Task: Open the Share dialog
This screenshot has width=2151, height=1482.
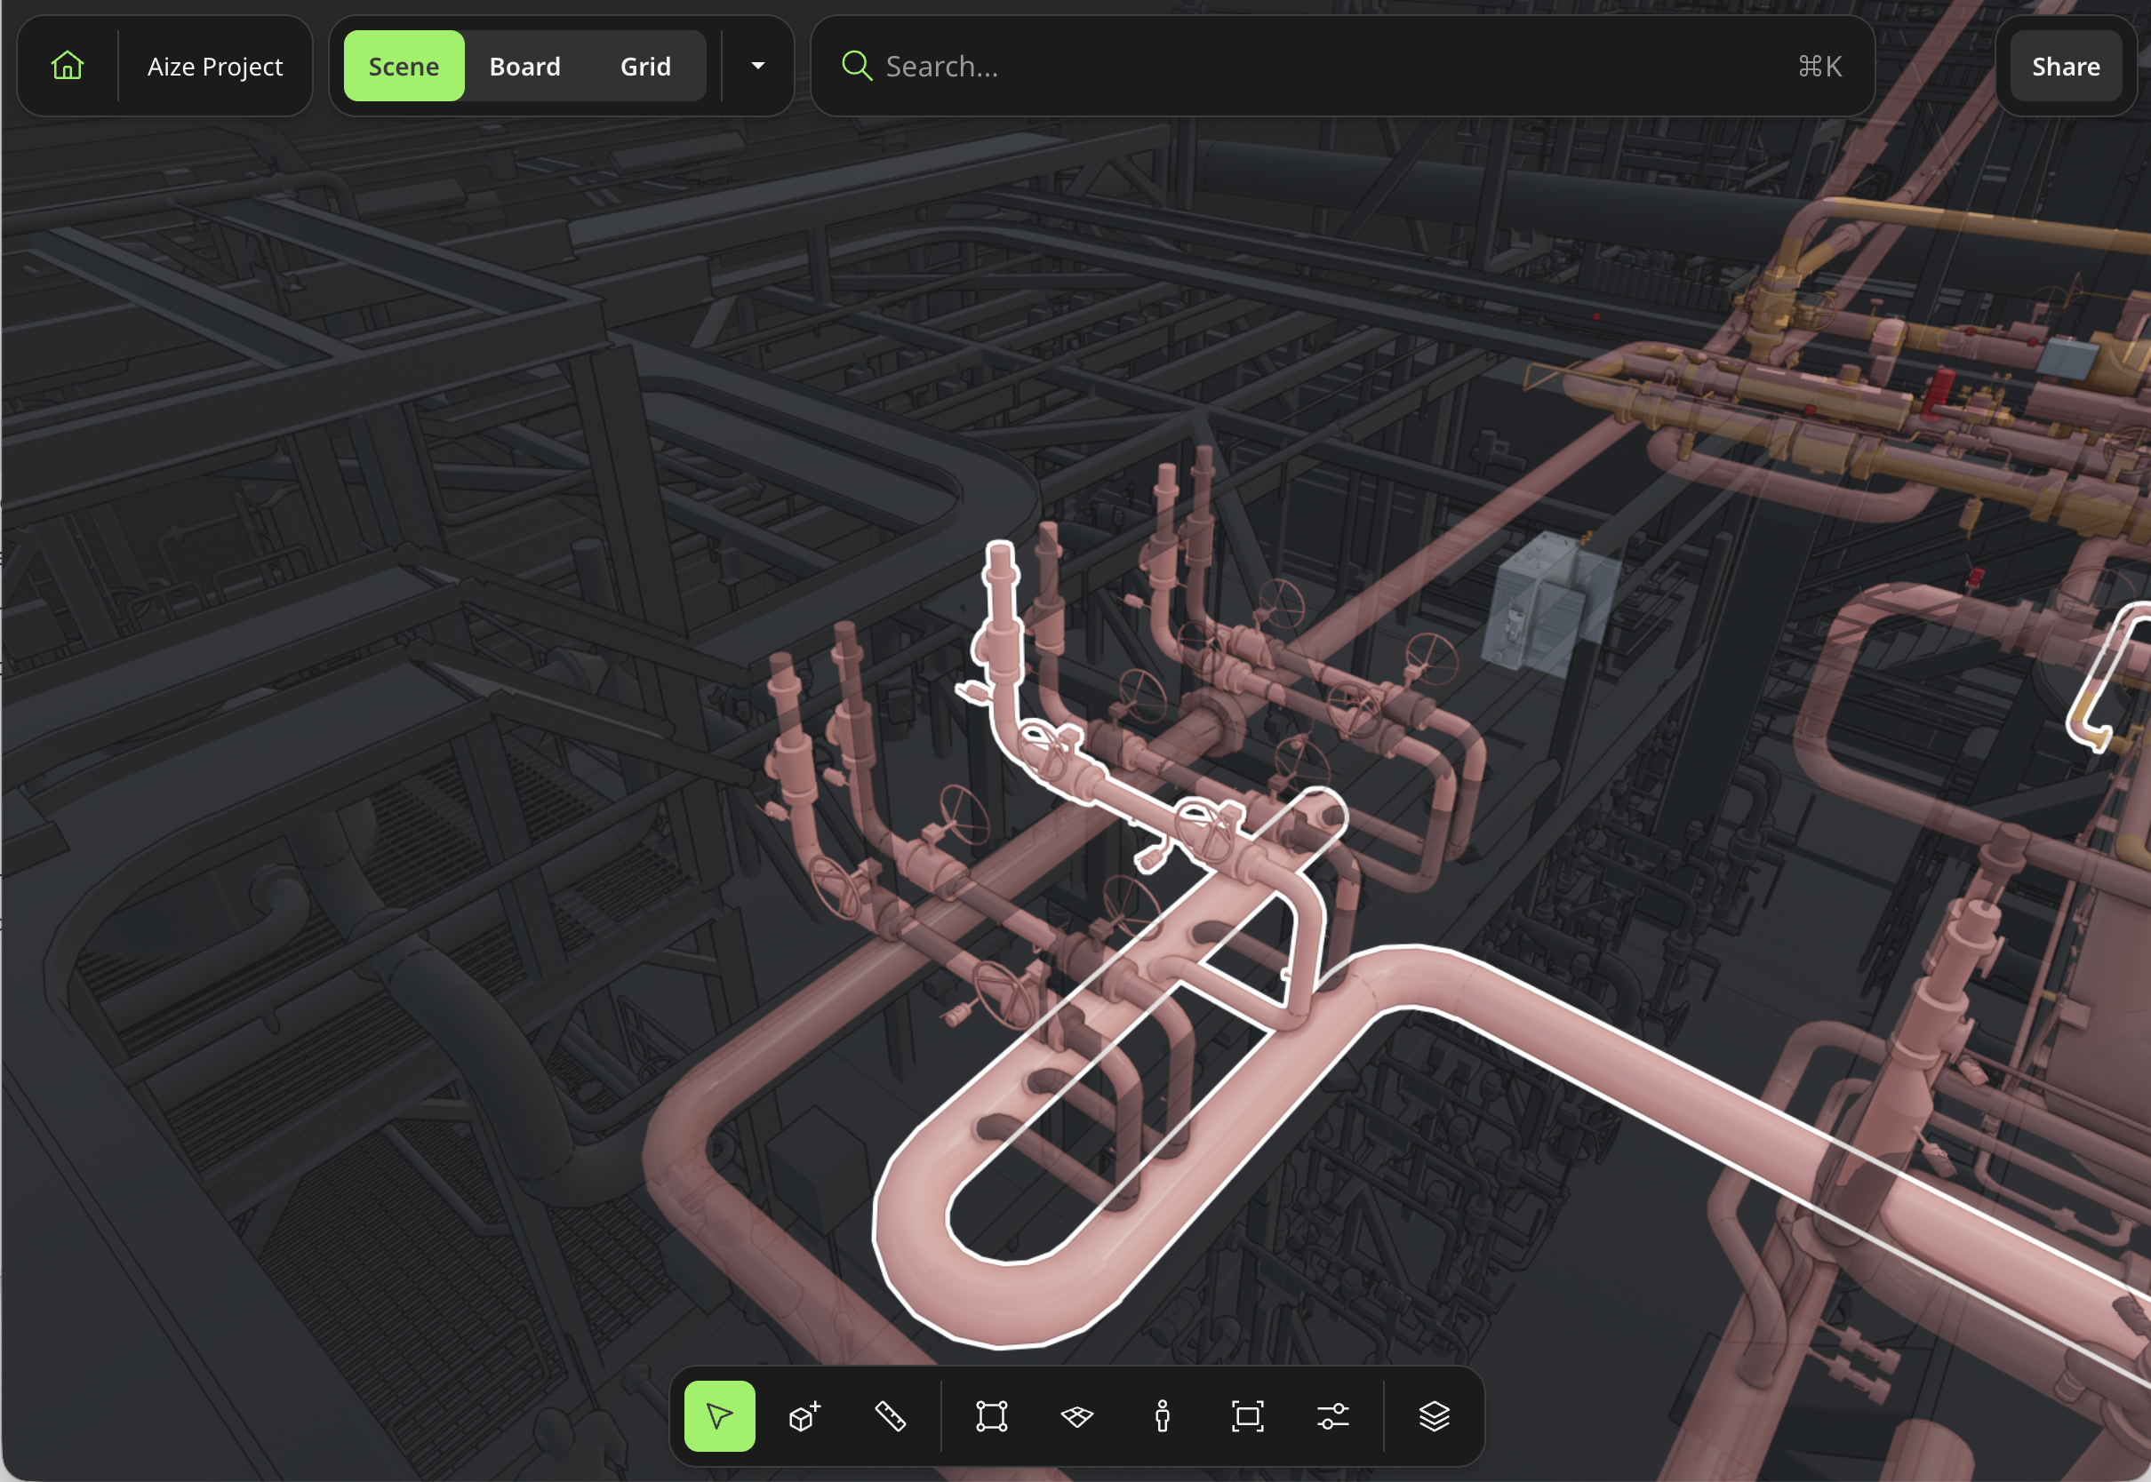Action: tap(2066, 66)
